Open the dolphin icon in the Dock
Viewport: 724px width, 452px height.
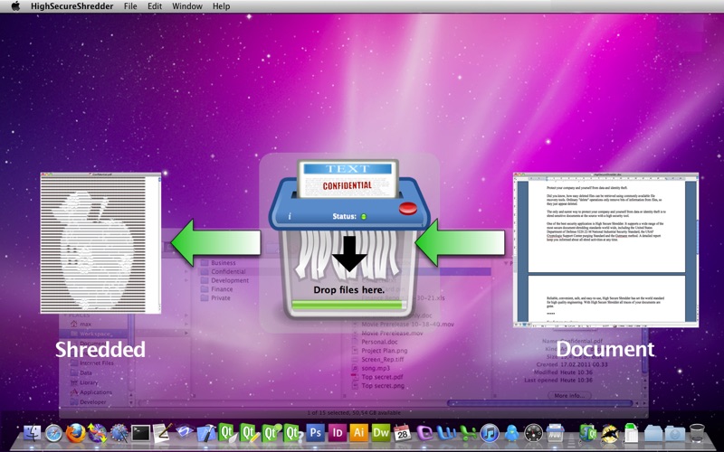(609, 433)
